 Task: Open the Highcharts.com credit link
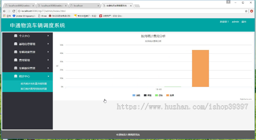coord(246,99)
